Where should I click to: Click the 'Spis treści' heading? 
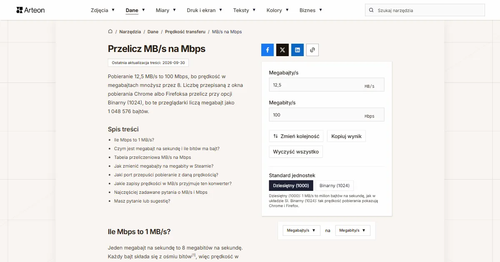(123, 129)
